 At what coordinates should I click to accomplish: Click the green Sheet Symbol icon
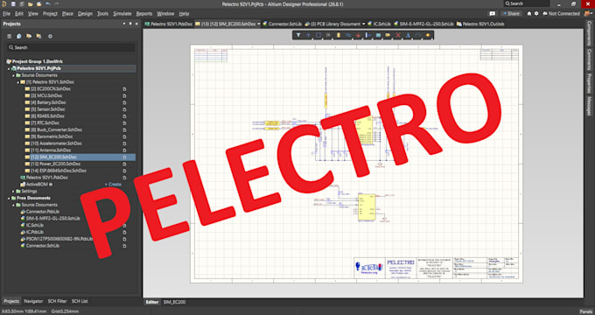point(378,35)
